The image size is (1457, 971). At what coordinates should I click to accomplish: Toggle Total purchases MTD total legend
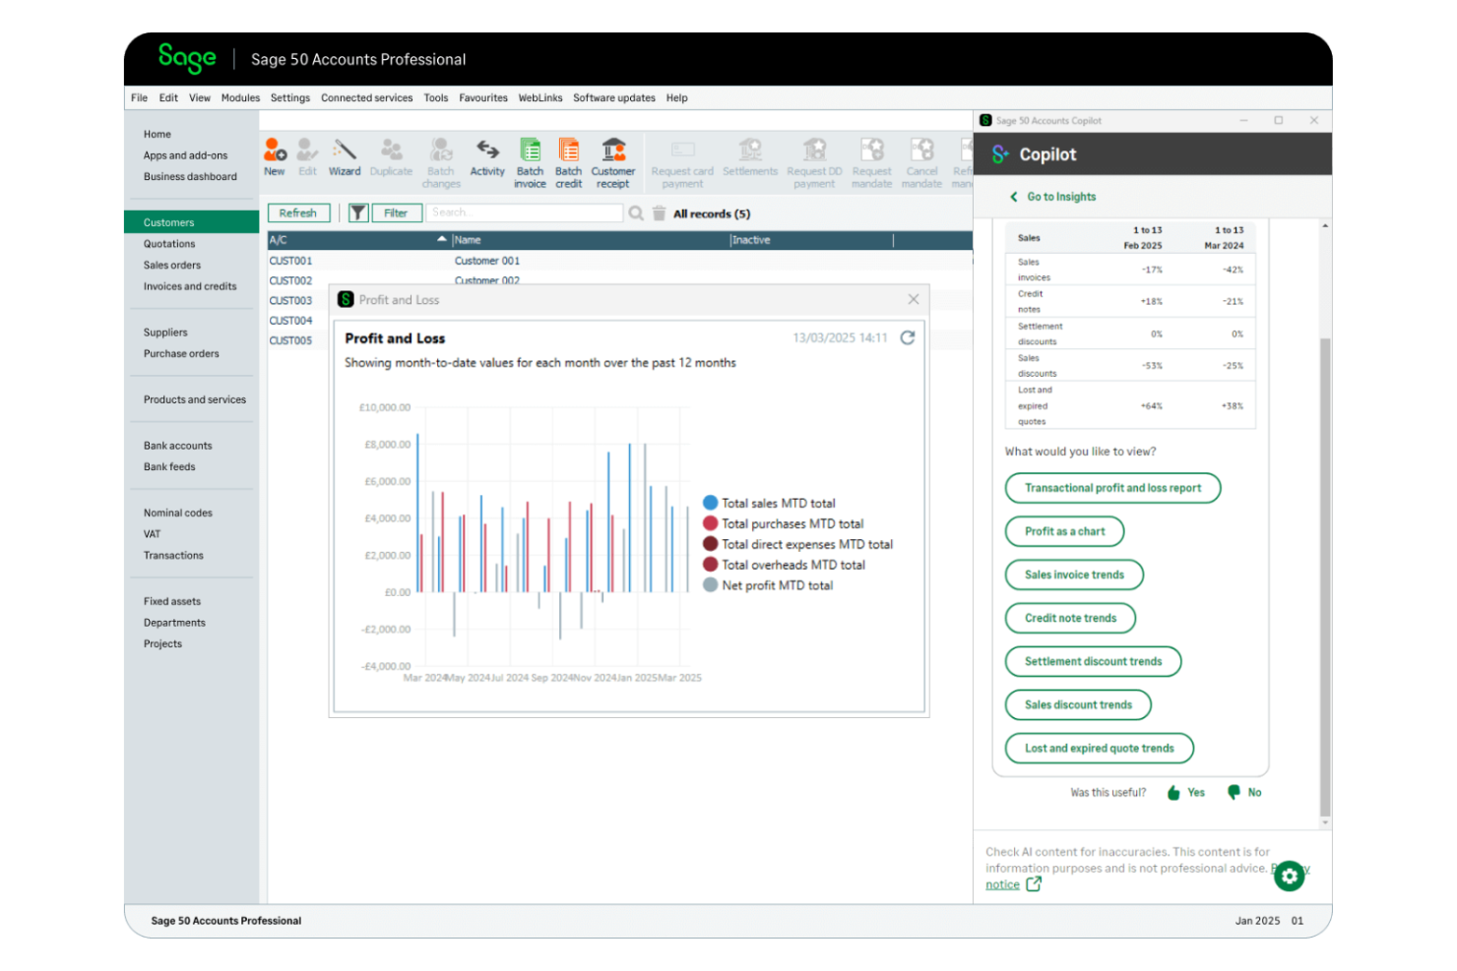coord(783,523)
